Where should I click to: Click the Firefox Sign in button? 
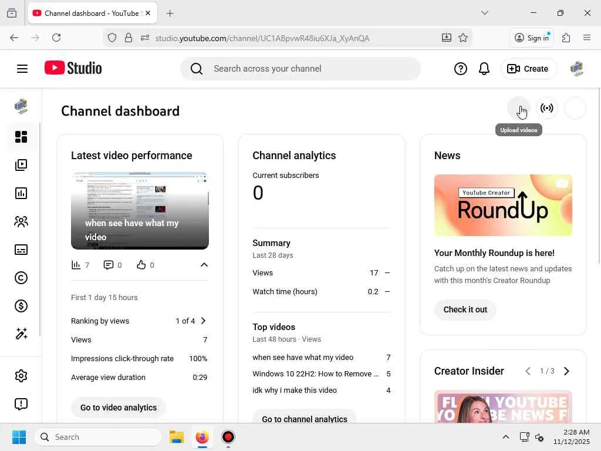click(532, 38)
